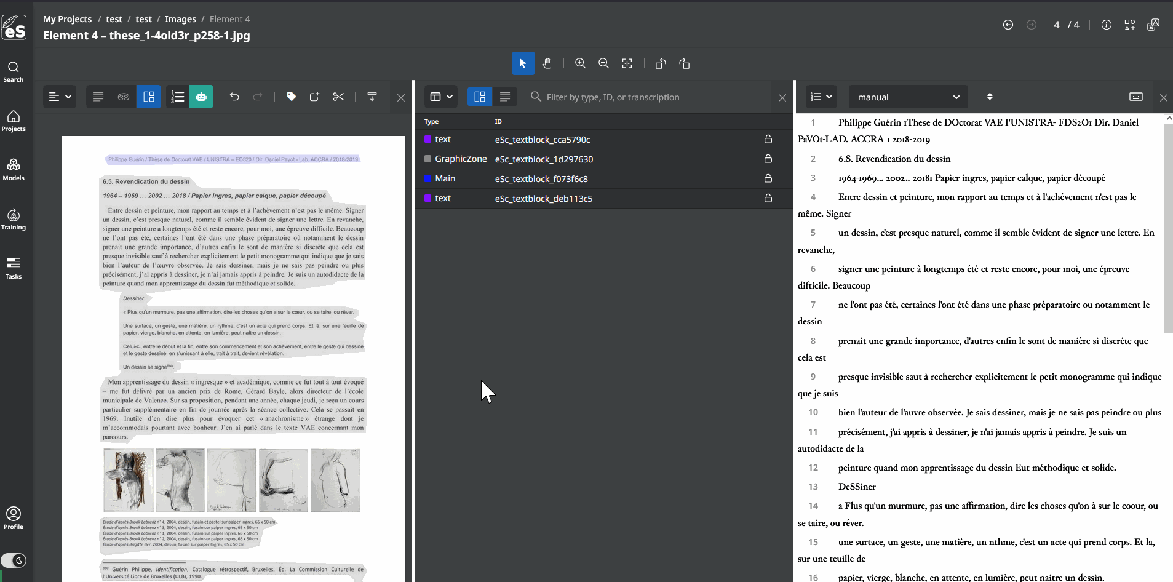Rotate image counterclockwise
Screen dimensions: 1173x582
pyautogui.click(x=661, y=63)
